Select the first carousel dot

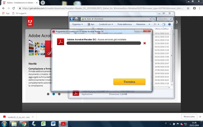(x=48, y=94)
